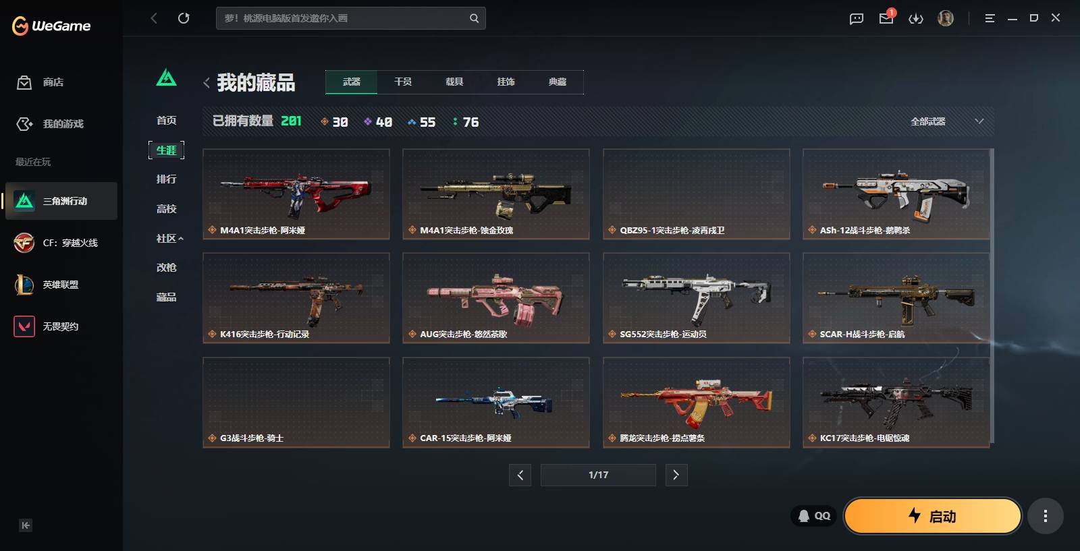Screen dimensions: 1080x551
Task: Switch to the 载具 tab
Action: [x=454, y=82]
